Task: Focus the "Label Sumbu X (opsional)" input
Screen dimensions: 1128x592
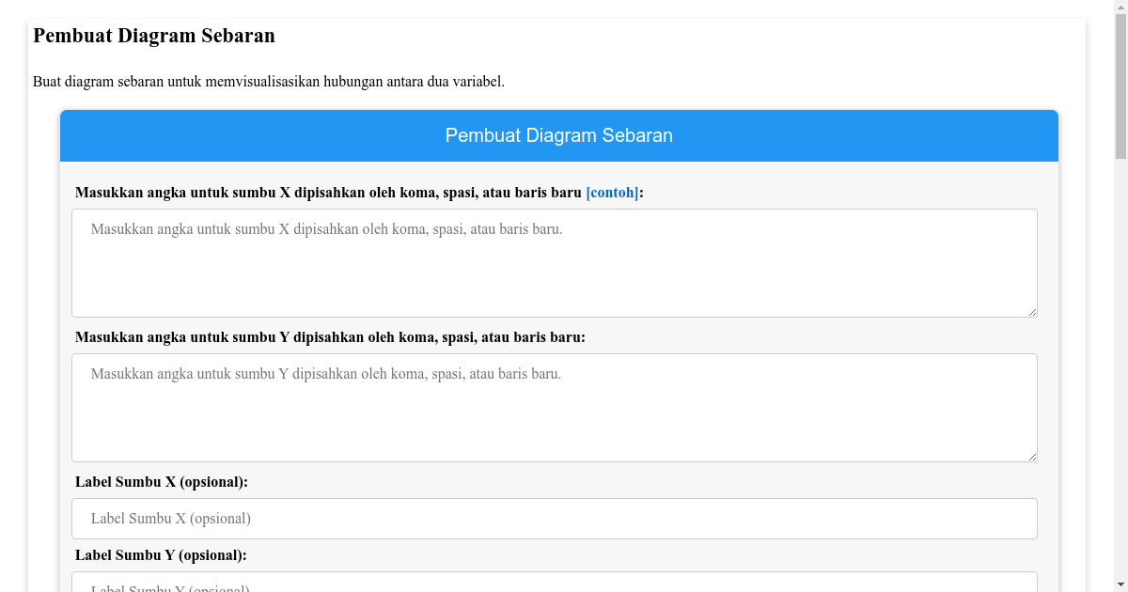Action: (x=554, y=518)
